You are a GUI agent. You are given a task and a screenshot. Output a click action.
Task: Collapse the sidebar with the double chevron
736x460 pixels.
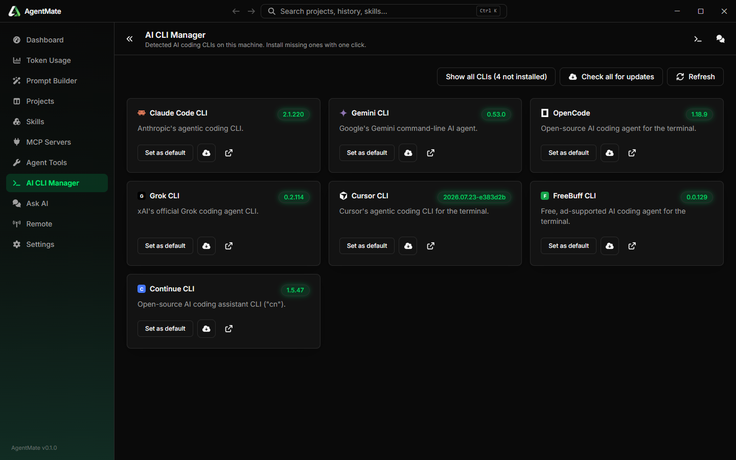[x=130, y=39]
